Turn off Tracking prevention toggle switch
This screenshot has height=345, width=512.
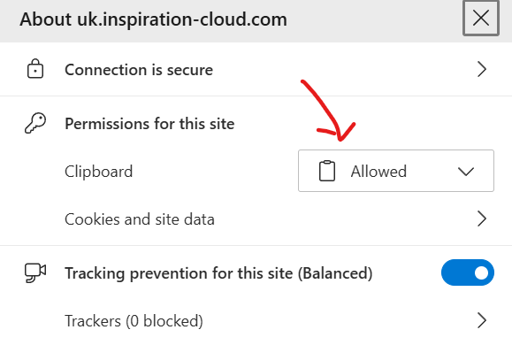pos(467,272)
